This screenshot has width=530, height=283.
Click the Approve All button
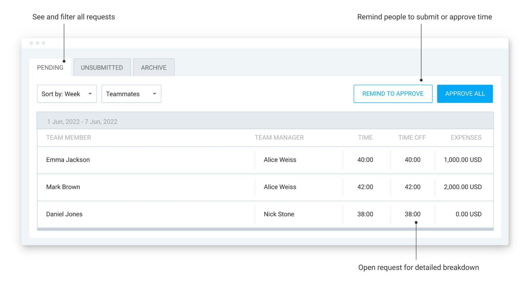[465, 94]
